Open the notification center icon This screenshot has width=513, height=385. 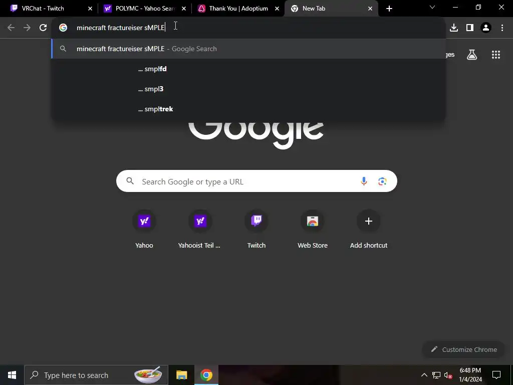click(x=496, y=375)
